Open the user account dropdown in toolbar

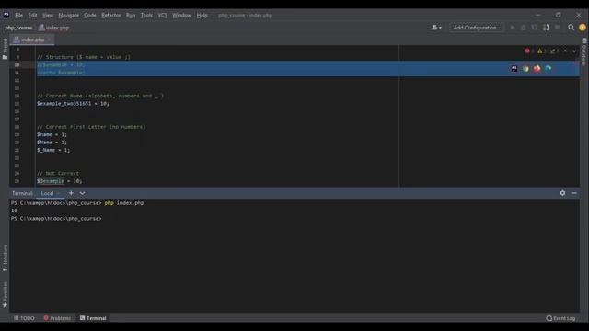click(436, 28)
